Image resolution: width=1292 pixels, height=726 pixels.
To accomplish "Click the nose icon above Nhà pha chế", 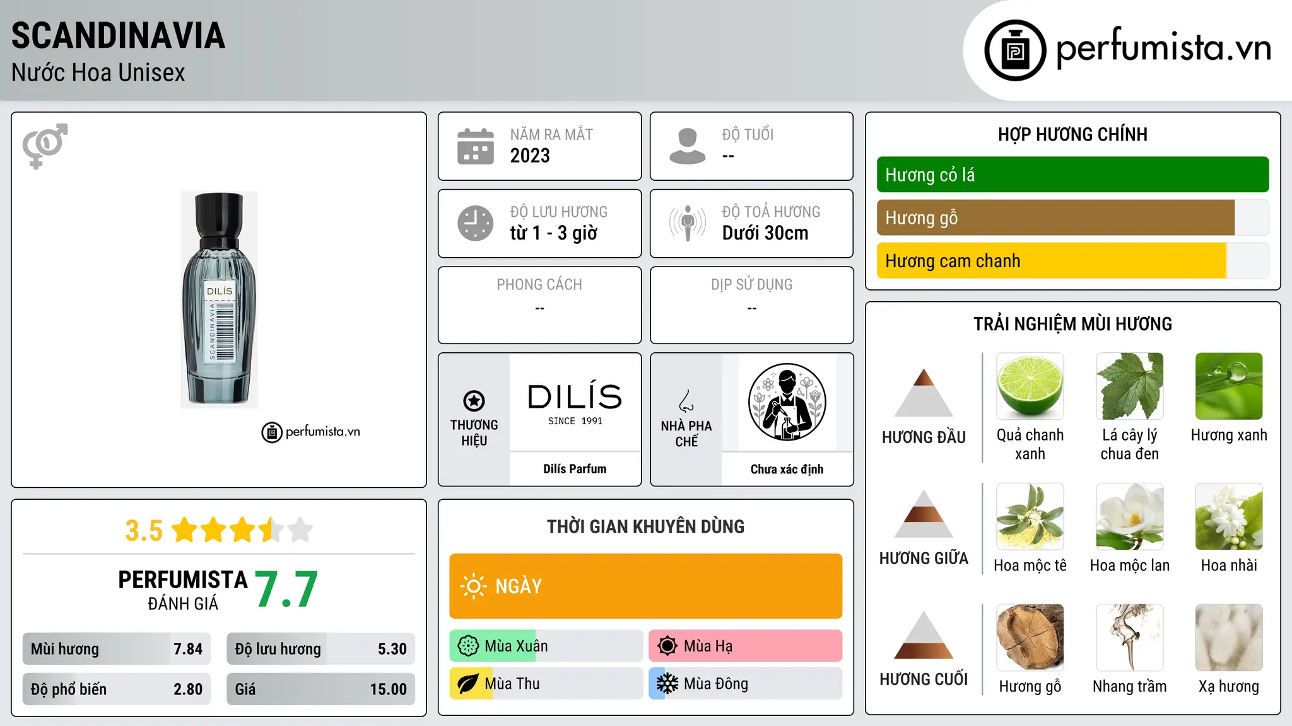I will click(686, 401).
